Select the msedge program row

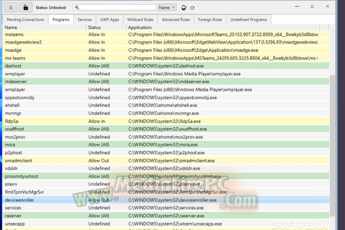coord(166,50)
